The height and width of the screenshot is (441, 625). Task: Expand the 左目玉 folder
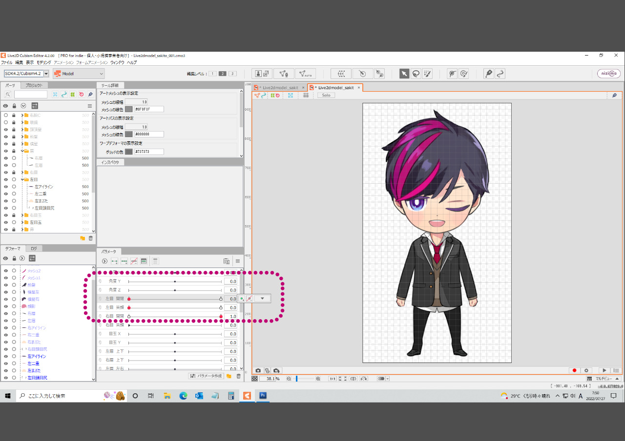click(x=22, y=222)
